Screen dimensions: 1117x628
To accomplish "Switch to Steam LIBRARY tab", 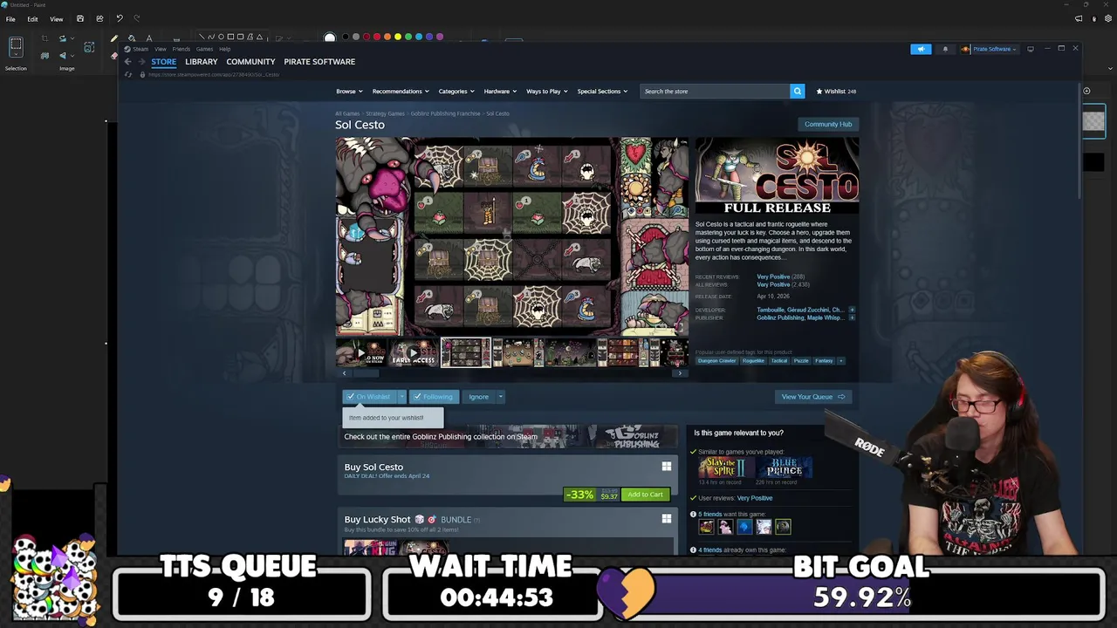I will 201,62.
